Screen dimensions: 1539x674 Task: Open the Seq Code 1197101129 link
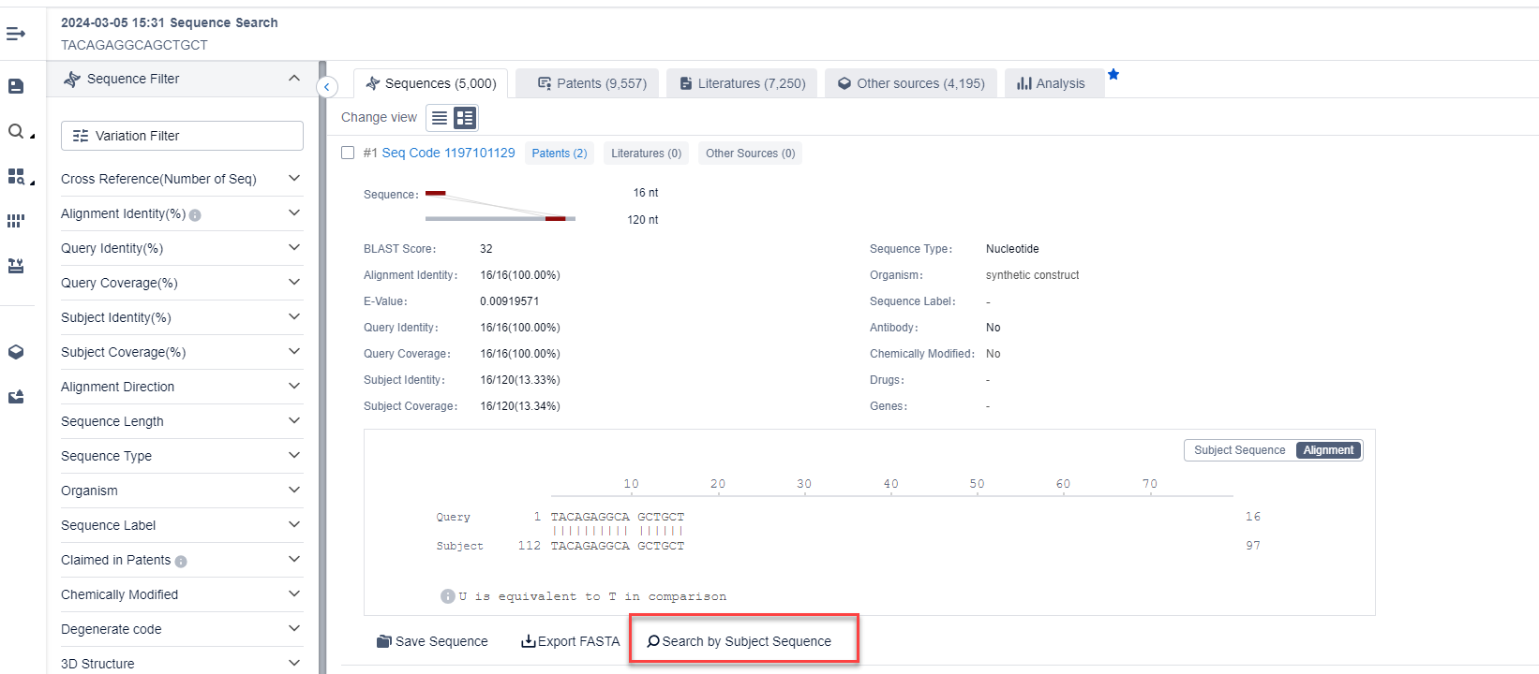point(448,153)
